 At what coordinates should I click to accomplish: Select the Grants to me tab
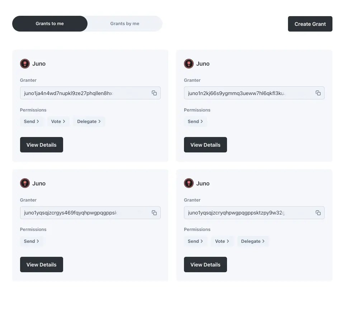click(x=50, y=23)
